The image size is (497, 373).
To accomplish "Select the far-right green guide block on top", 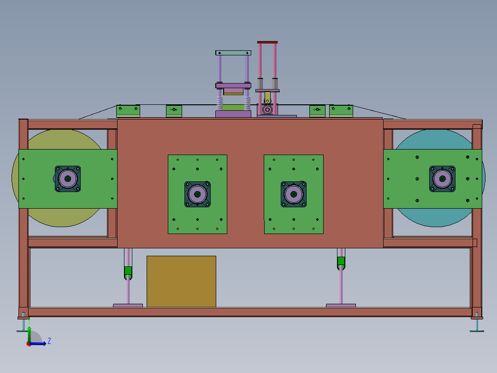I will click(x=341, y=110).
